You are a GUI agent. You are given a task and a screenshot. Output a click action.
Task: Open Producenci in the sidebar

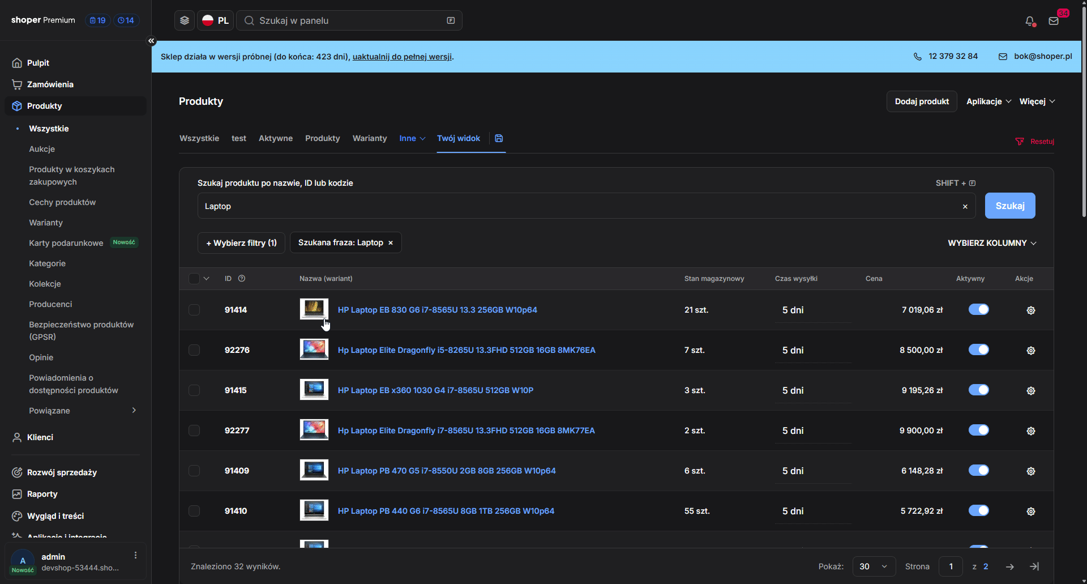coord(50,304)
